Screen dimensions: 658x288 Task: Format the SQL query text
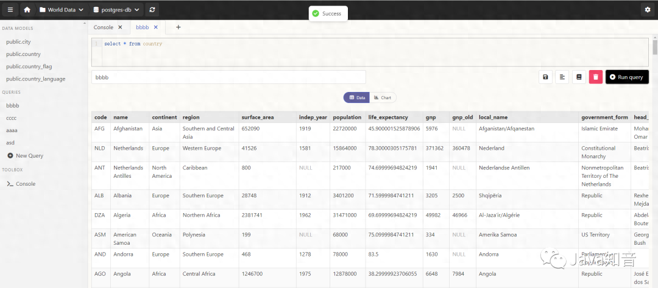562,77
